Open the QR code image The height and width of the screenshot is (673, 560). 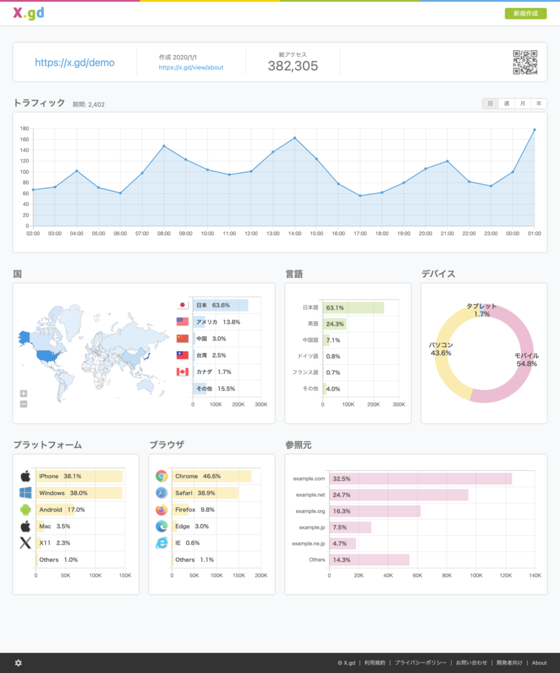[x=525, y=62]
